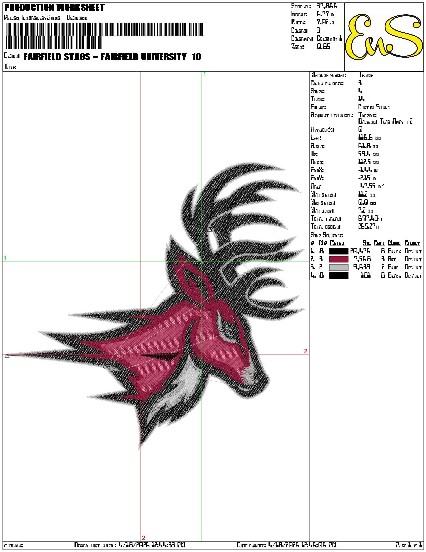This screenshot has width=426, height=552.
Task: Click the yellow E&S logo
Action: click(384, 37)
